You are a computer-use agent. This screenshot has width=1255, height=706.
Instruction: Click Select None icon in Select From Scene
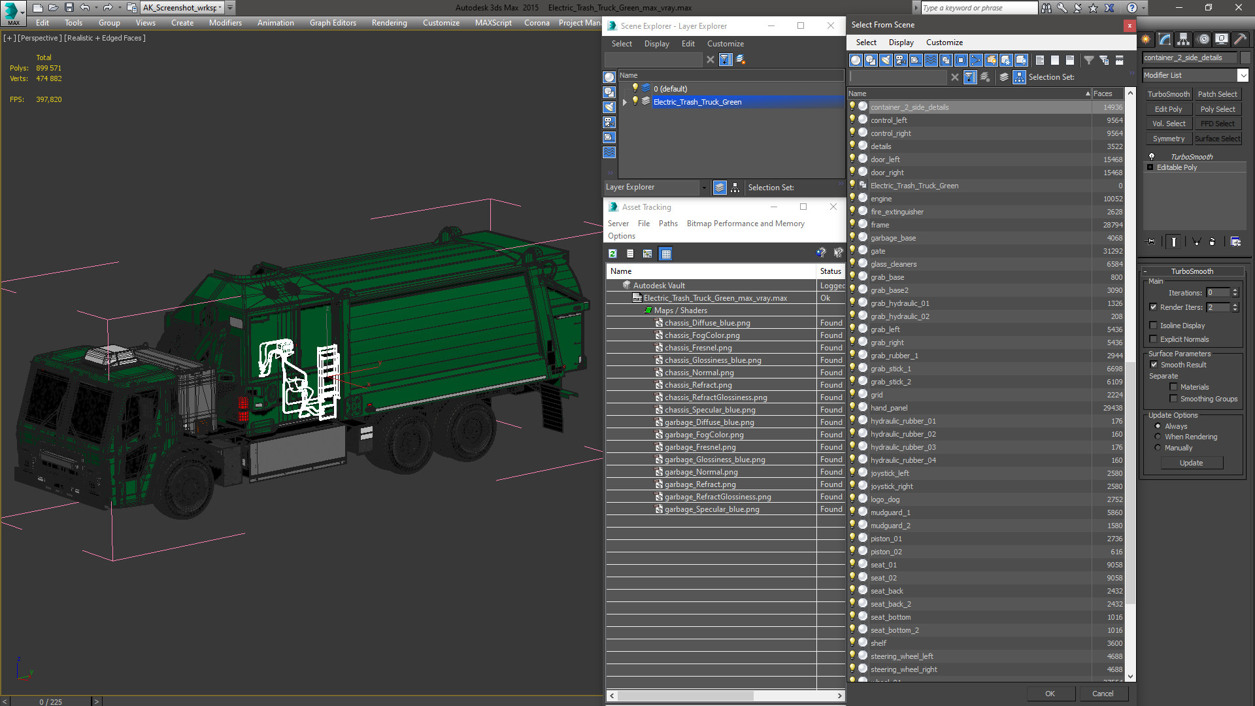(x=1055, y=60)
